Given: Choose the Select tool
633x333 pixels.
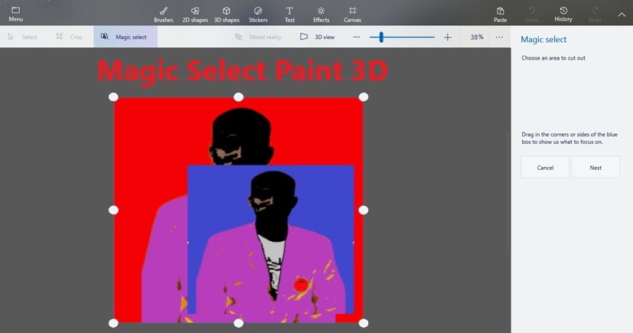Looking at the screenshot, I should [x=23, y=37].
